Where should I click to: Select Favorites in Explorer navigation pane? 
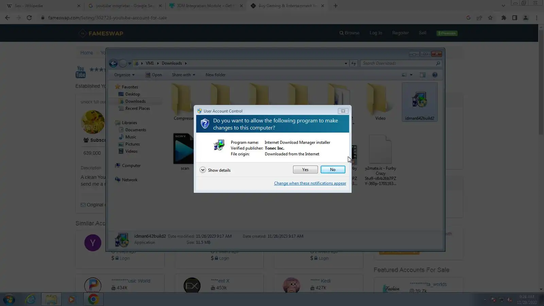click(x=126, y=87)
